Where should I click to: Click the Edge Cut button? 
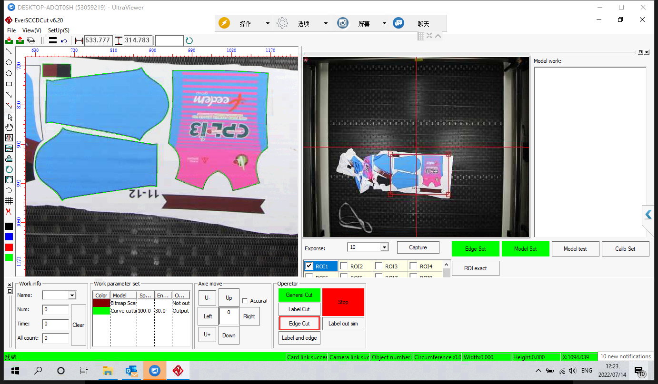[299, 324]
